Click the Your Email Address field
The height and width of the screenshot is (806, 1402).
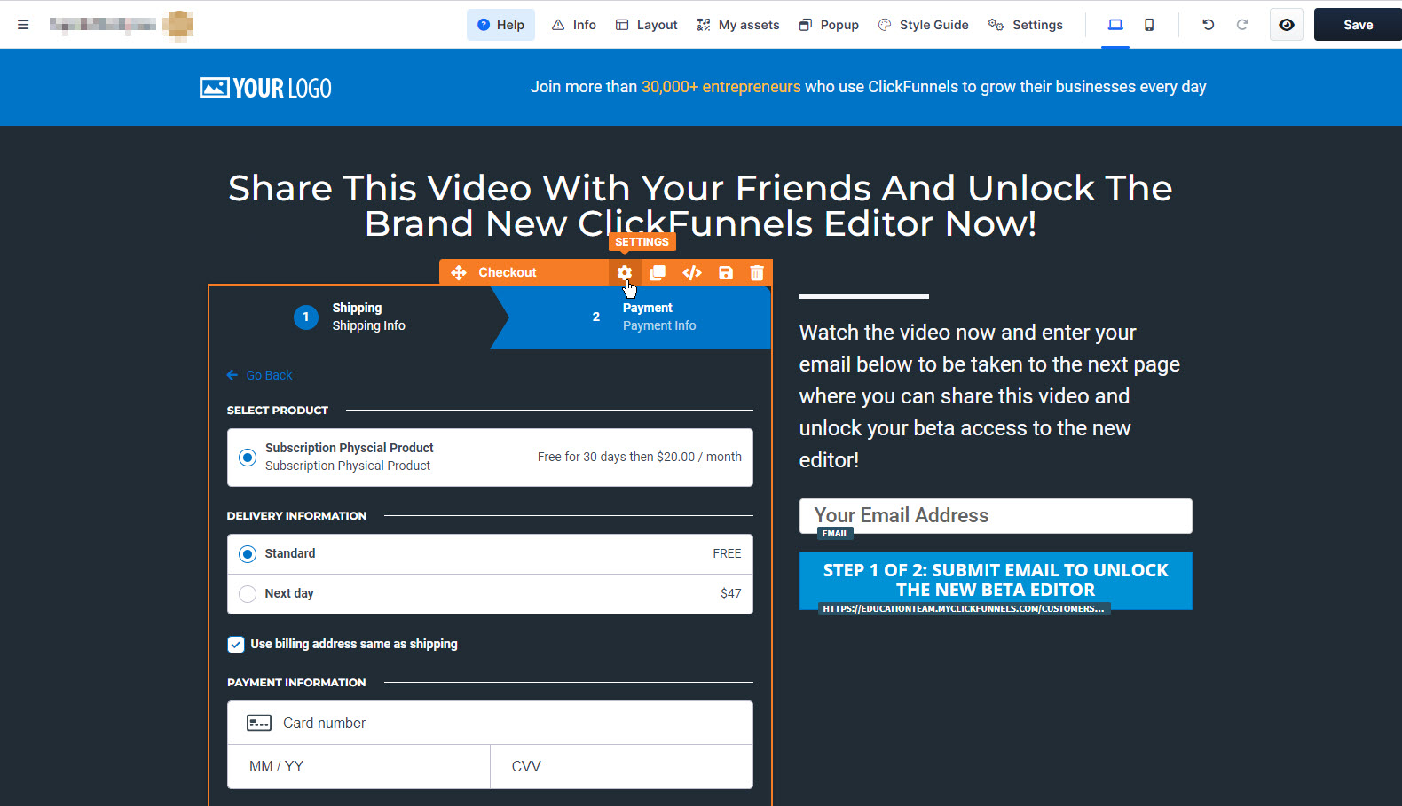click(x=996, y=516)
